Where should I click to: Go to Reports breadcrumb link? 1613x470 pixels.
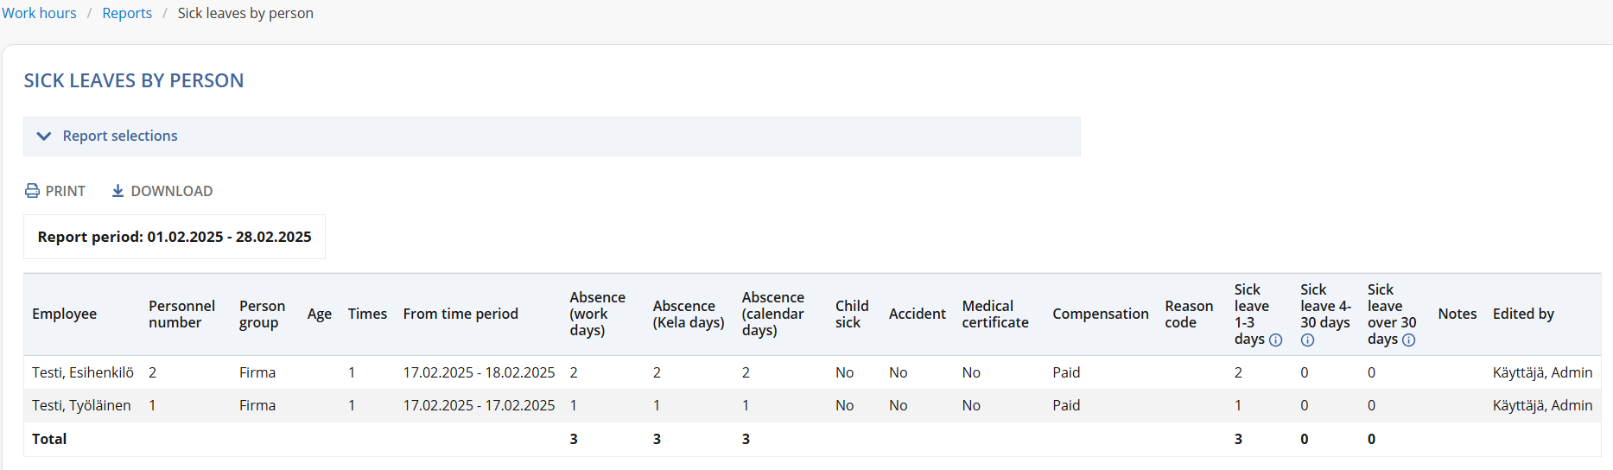127,13
